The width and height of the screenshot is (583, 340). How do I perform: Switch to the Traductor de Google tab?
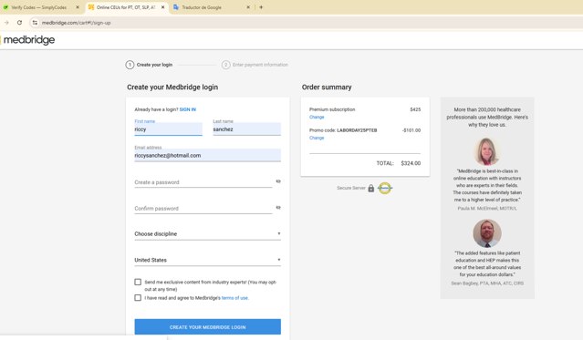click(x=211, y=7)
